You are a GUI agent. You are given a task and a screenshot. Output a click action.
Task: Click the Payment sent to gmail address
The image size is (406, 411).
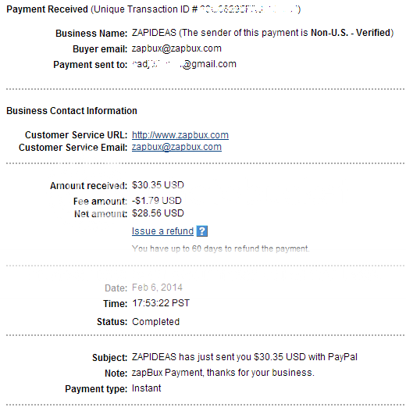(x=184, y=64)
